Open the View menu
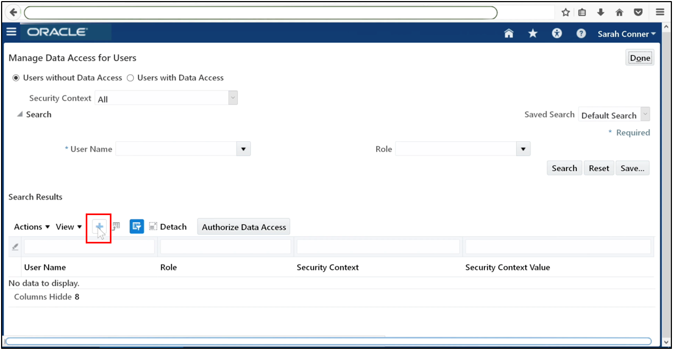The height and width of the screenshot is (351, 673). [67, 226]
